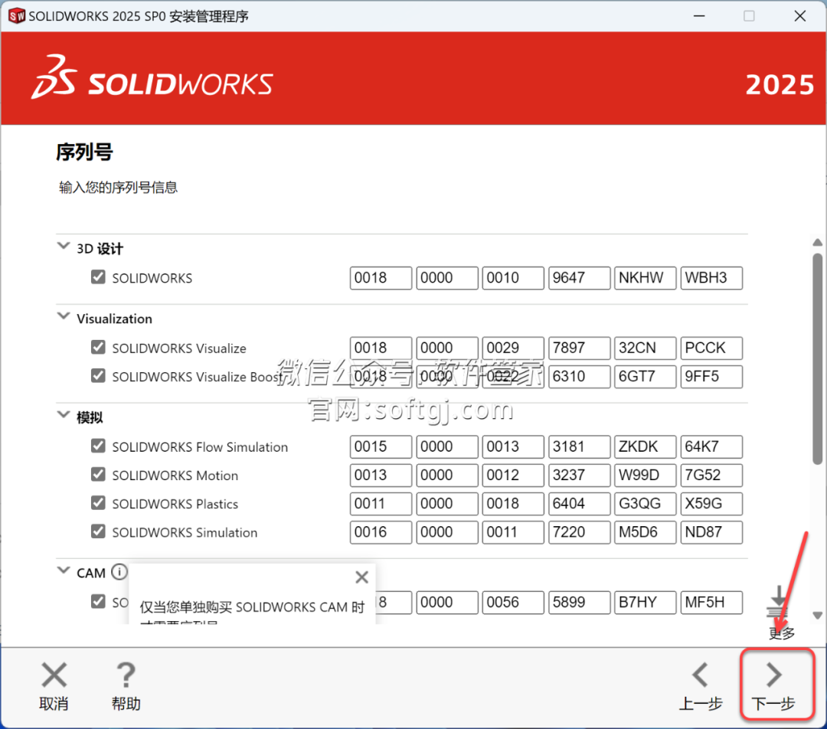Disable SOLIDWORKS Plastics checkbox

[98, 502]
